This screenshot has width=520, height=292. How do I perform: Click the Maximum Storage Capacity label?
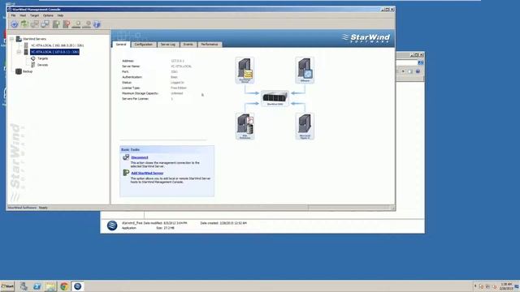141,93
